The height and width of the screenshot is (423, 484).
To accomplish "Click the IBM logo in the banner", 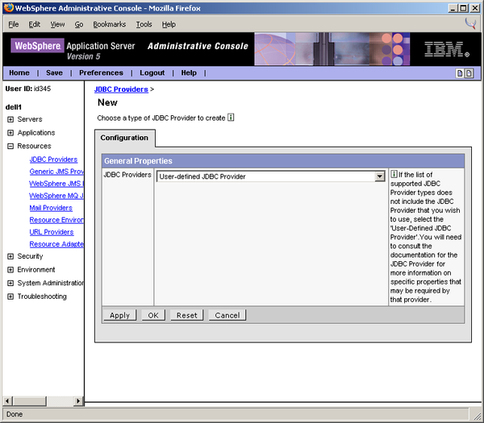I will (447, 49).
